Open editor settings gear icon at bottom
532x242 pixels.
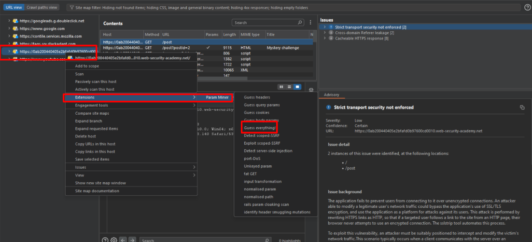point(114,240)
